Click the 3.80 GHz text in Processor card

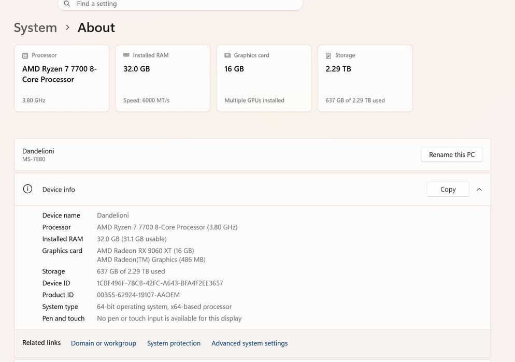(34, 100)
